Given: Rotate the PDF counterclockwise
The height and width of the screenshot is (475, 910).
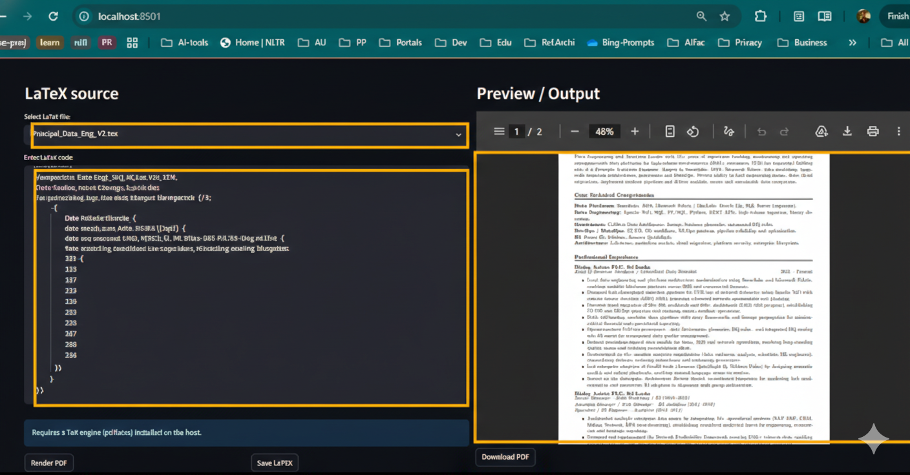Looking at the screenshot, I should pyautogui.click(x=693, y=132).
